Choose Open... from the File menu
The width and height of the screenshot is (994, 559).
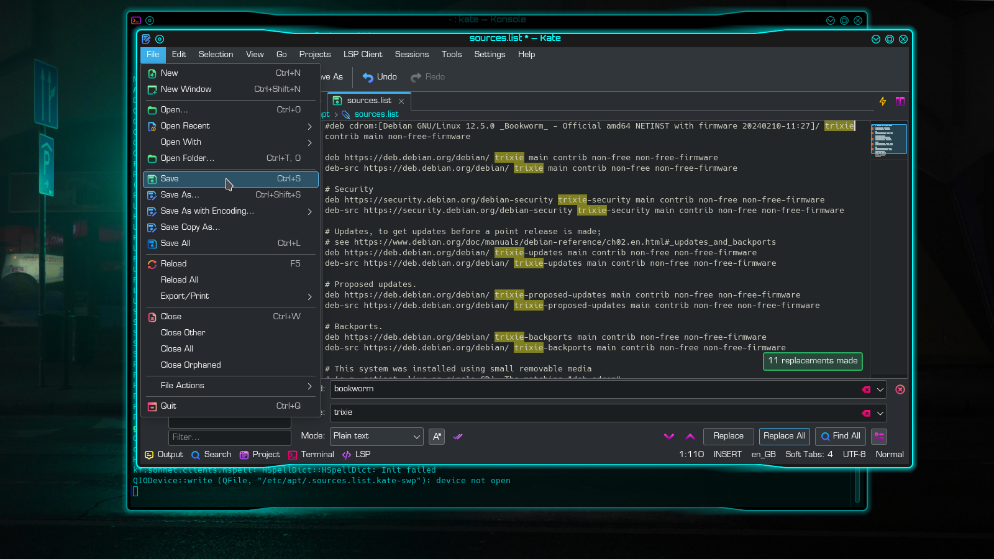(x=230, y=110)
